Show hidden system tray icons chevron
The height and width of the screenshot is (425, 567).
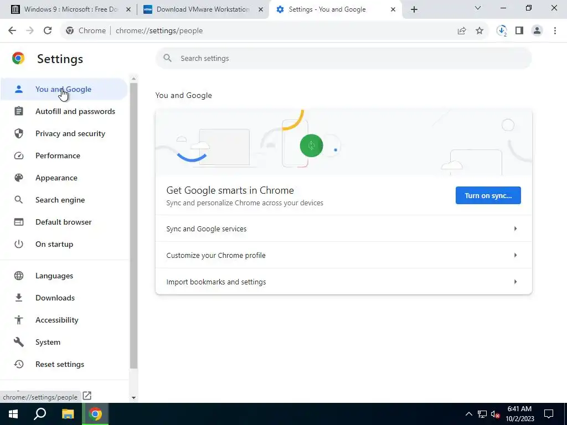pyautogui.click(x=468, y=414)
